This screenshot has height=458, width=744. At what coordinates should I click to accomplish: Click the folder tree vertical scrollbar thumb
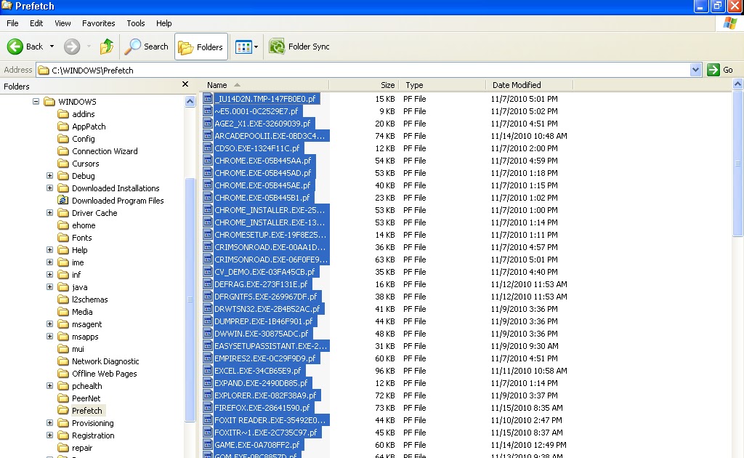[x=190, y=300]
